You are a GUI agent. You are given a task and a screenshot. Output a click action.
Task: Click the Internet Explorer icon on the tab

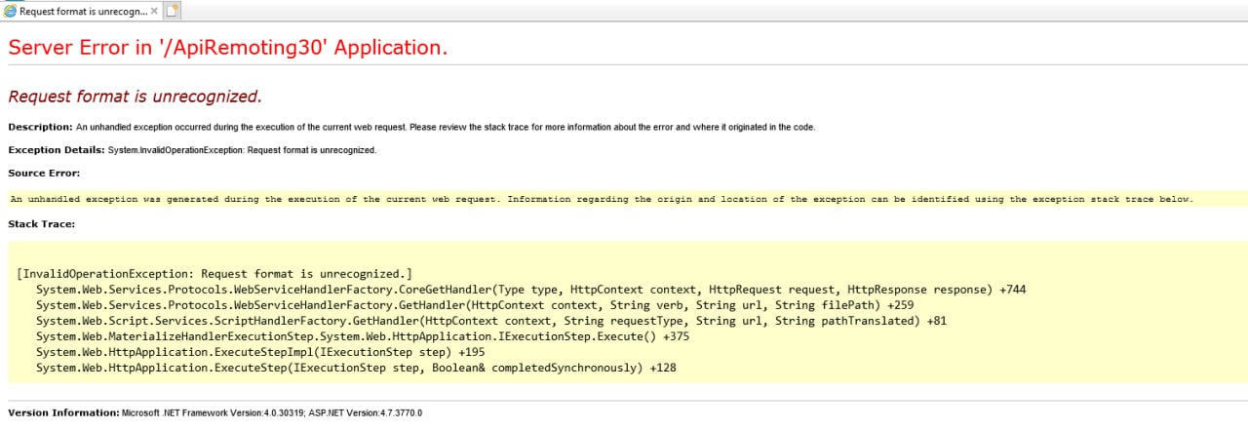point(10,11)
